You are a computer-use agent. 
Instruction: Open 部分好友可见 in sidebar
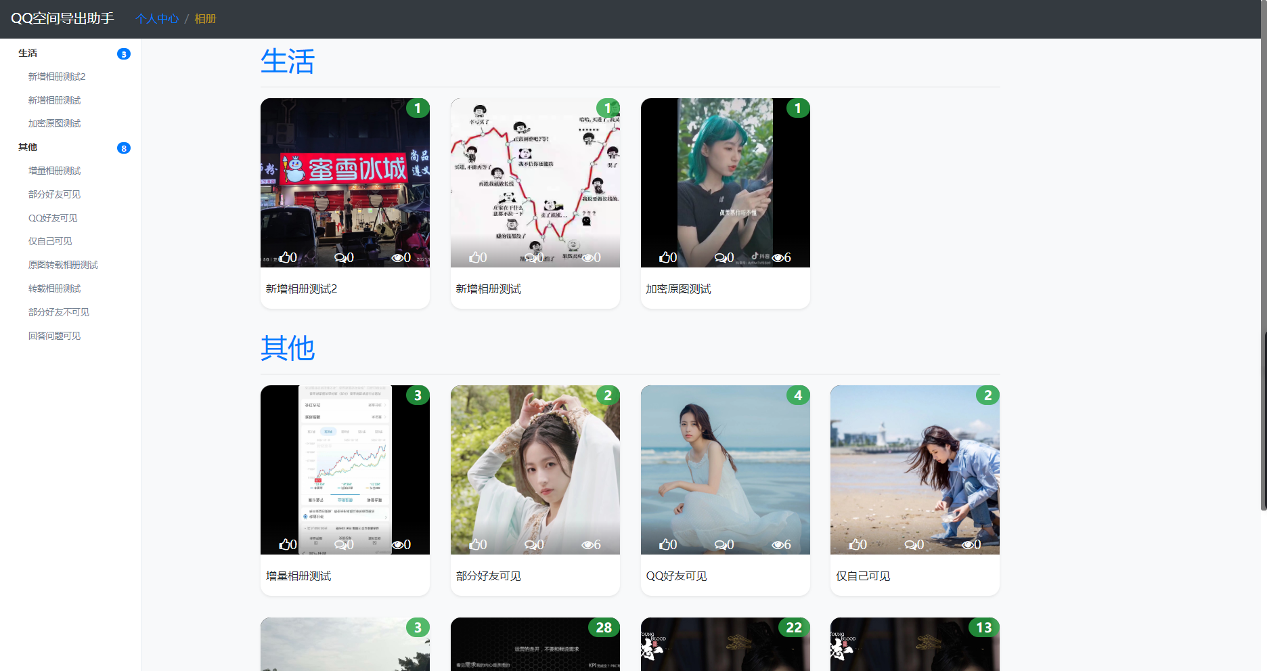[54, 194]
